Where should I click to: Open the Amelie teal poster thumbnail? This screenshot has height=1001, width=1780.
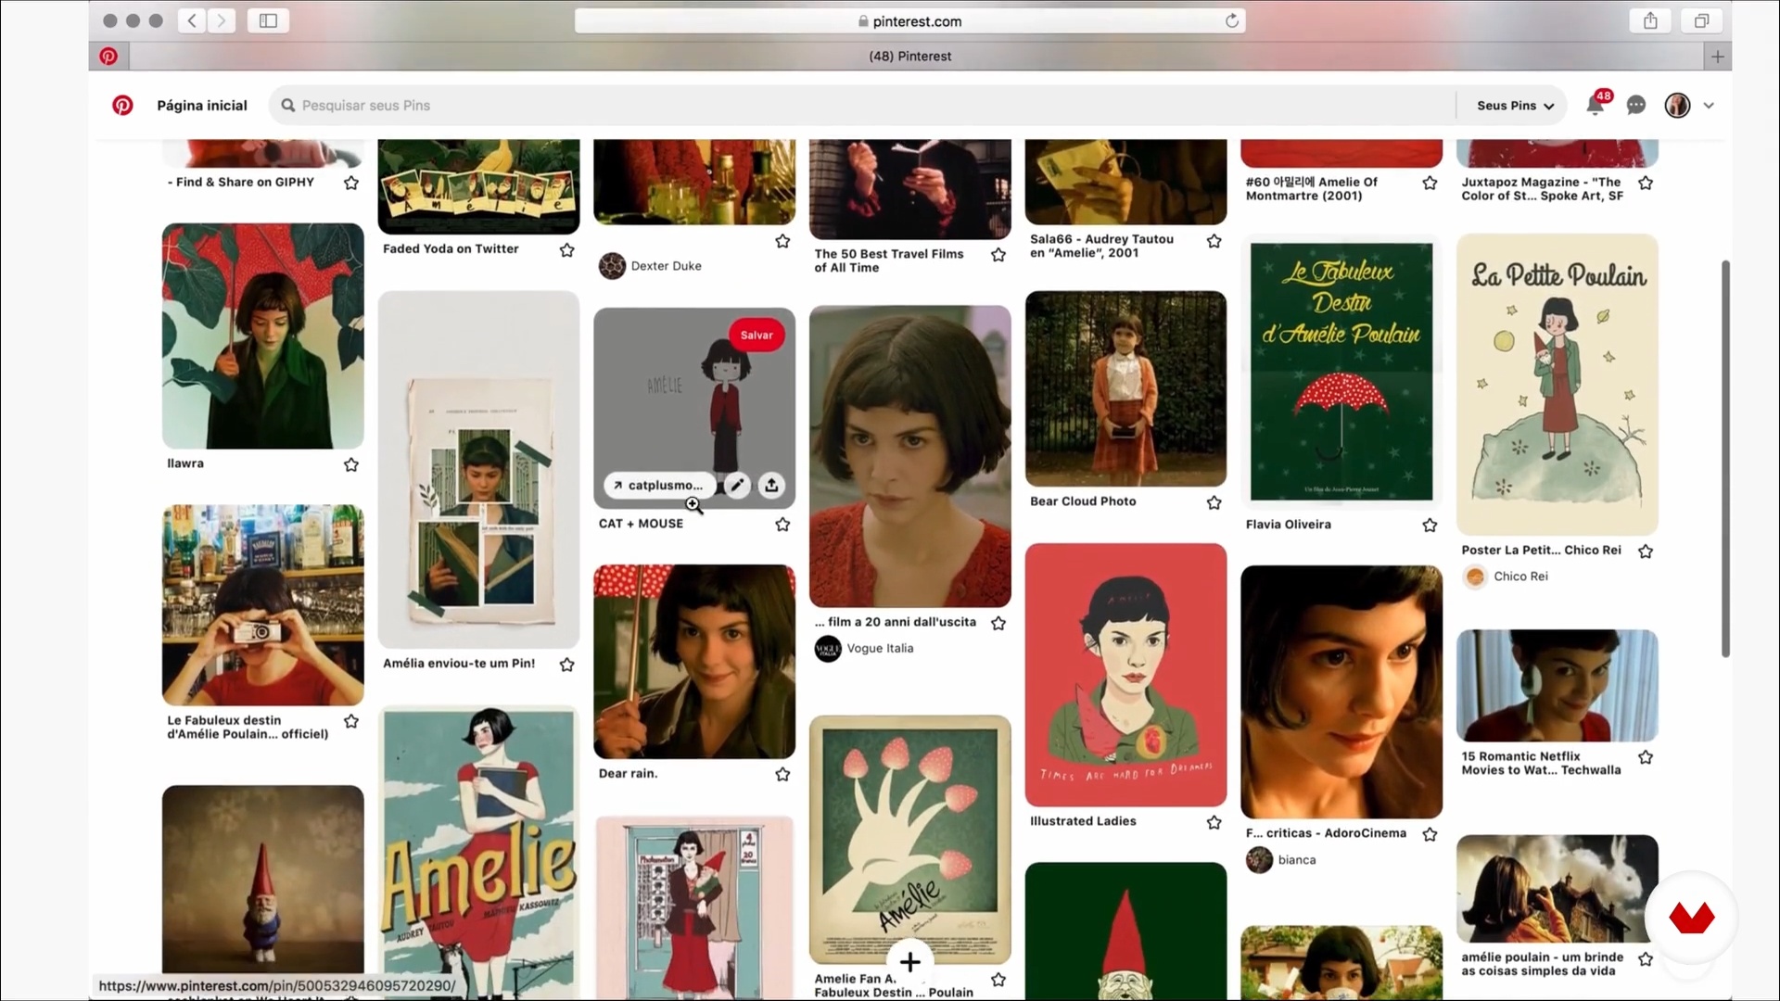point(478,853)
